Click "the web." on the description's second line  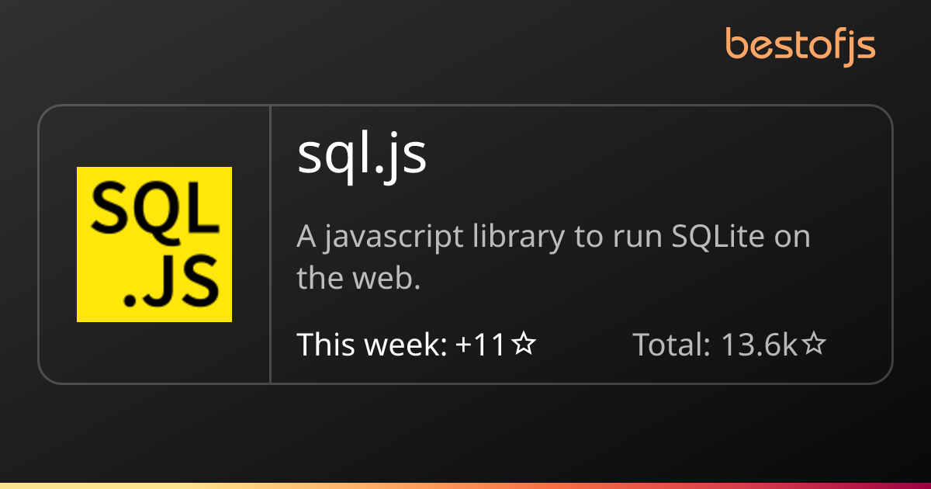358,278
